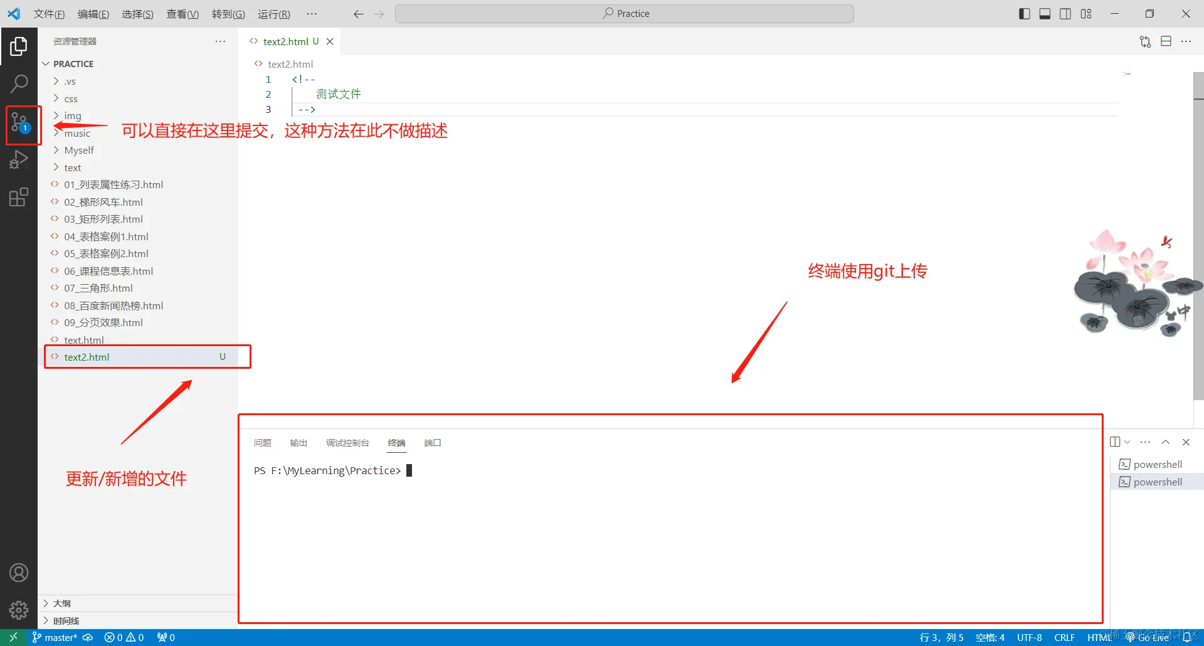This screenshot has height=646, width=1204.
Task: Click the Accounts icon in Activity Bar
Action: click(x=19, y=572)
